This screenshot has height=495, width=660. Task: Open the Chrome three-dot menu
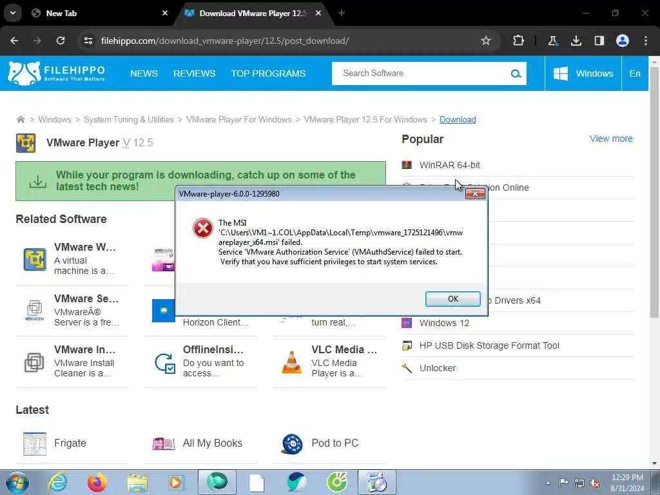tap(646, 41)
